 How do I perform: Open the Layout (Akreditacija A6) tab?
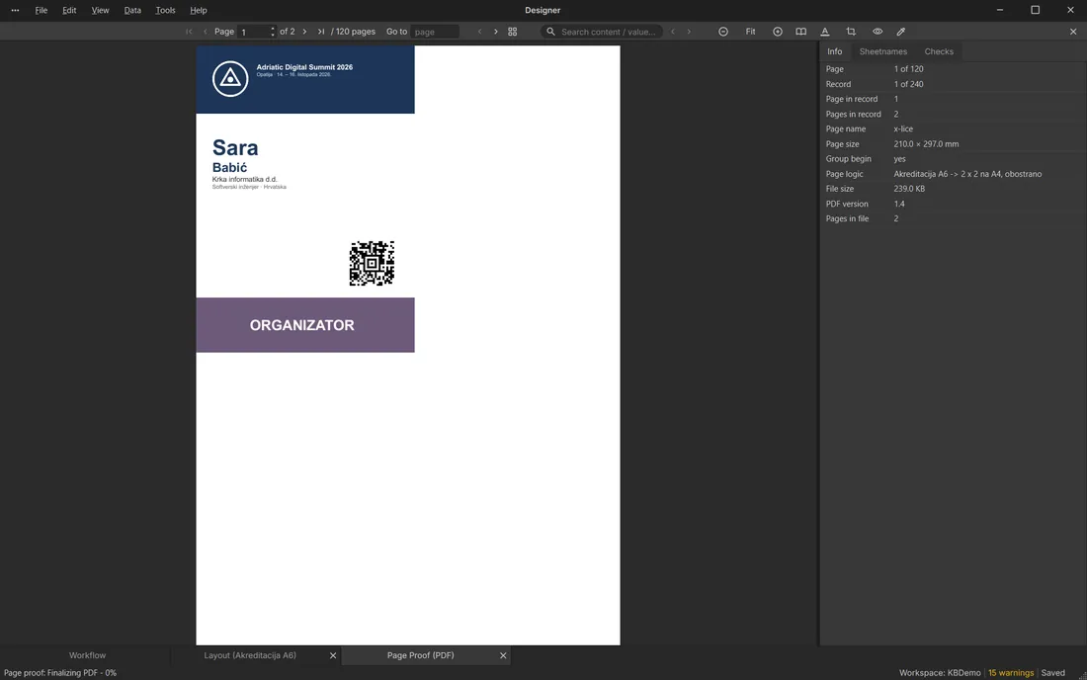click(250, 655)
